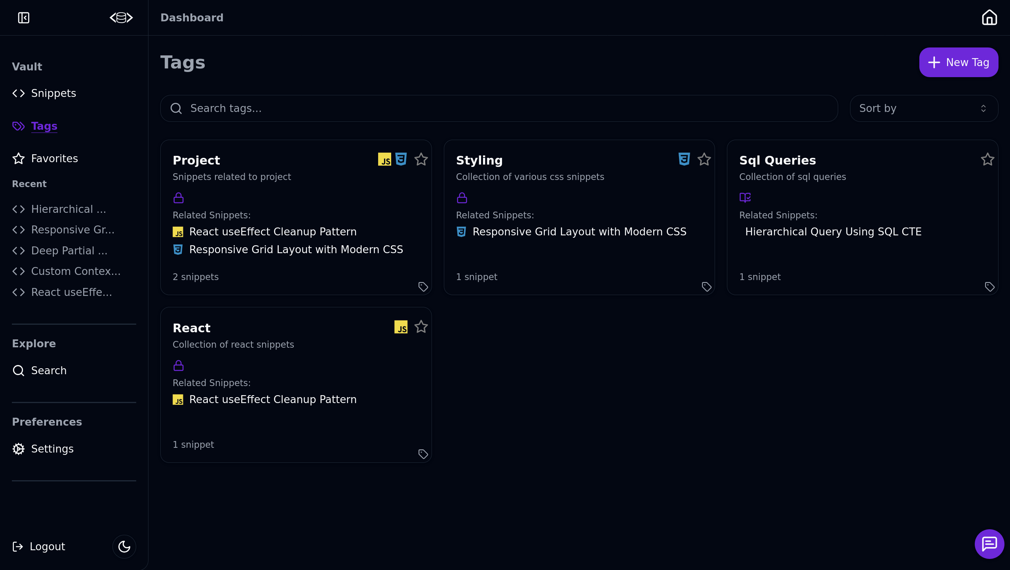Click 'Snippets related to project' description
The width and height of the screenshot is (1010, 570).
click(232, 177)
